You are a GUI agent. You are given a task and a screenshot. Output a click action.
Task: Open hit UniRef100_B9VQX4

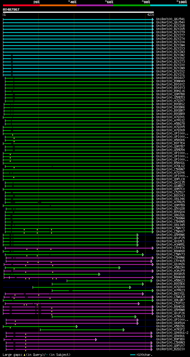(x=171, y=212)
